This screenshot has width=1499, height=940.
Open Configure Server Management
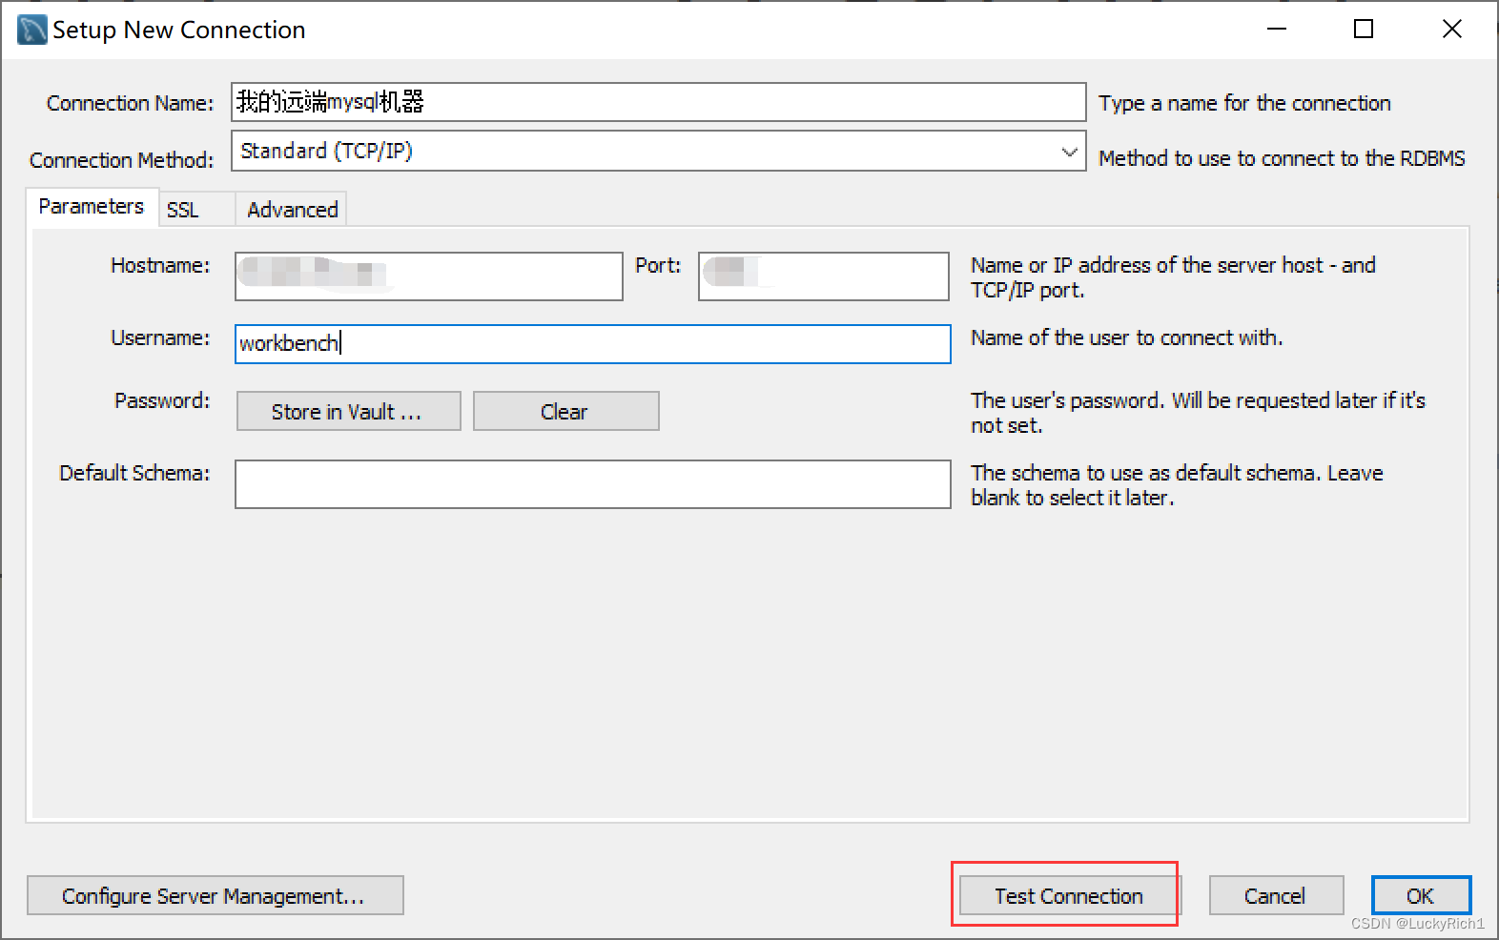click(x=215, y=896)
